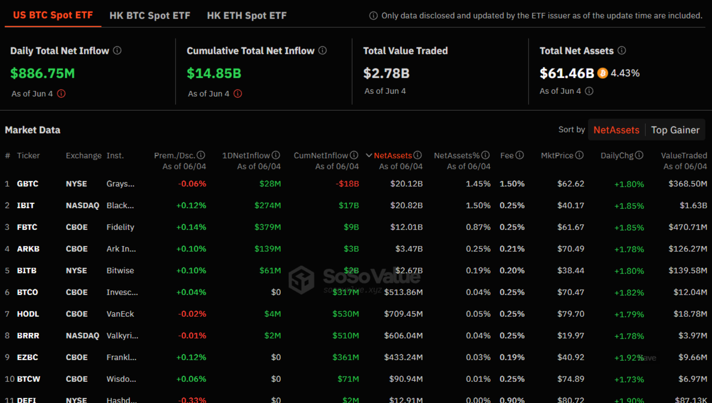
Task: Click the $2.78B total value traded figure
Action: tap(386, 73)
